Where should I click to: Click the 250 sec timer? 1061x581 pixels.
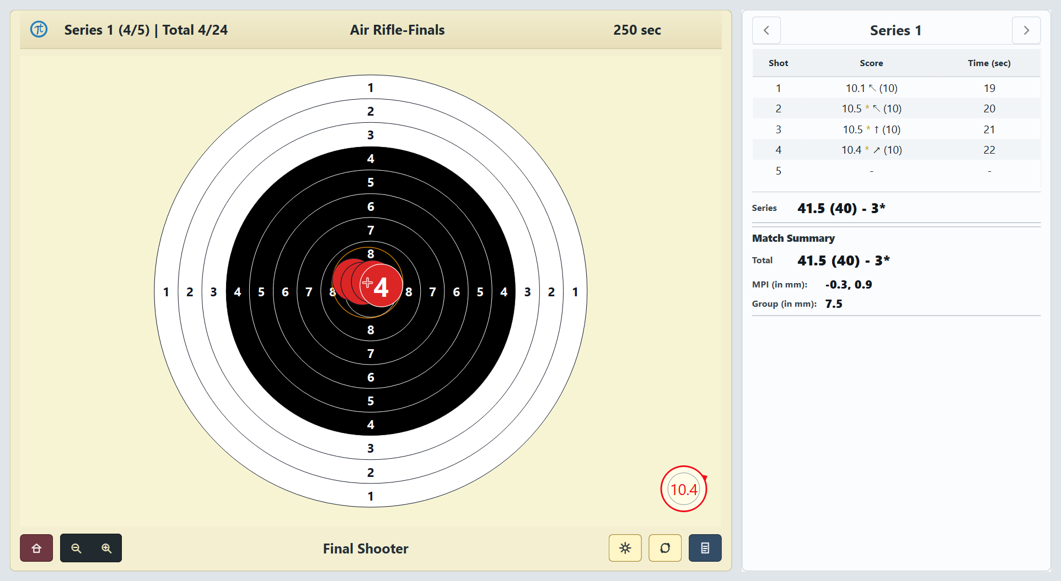click(x=637, y=30)
